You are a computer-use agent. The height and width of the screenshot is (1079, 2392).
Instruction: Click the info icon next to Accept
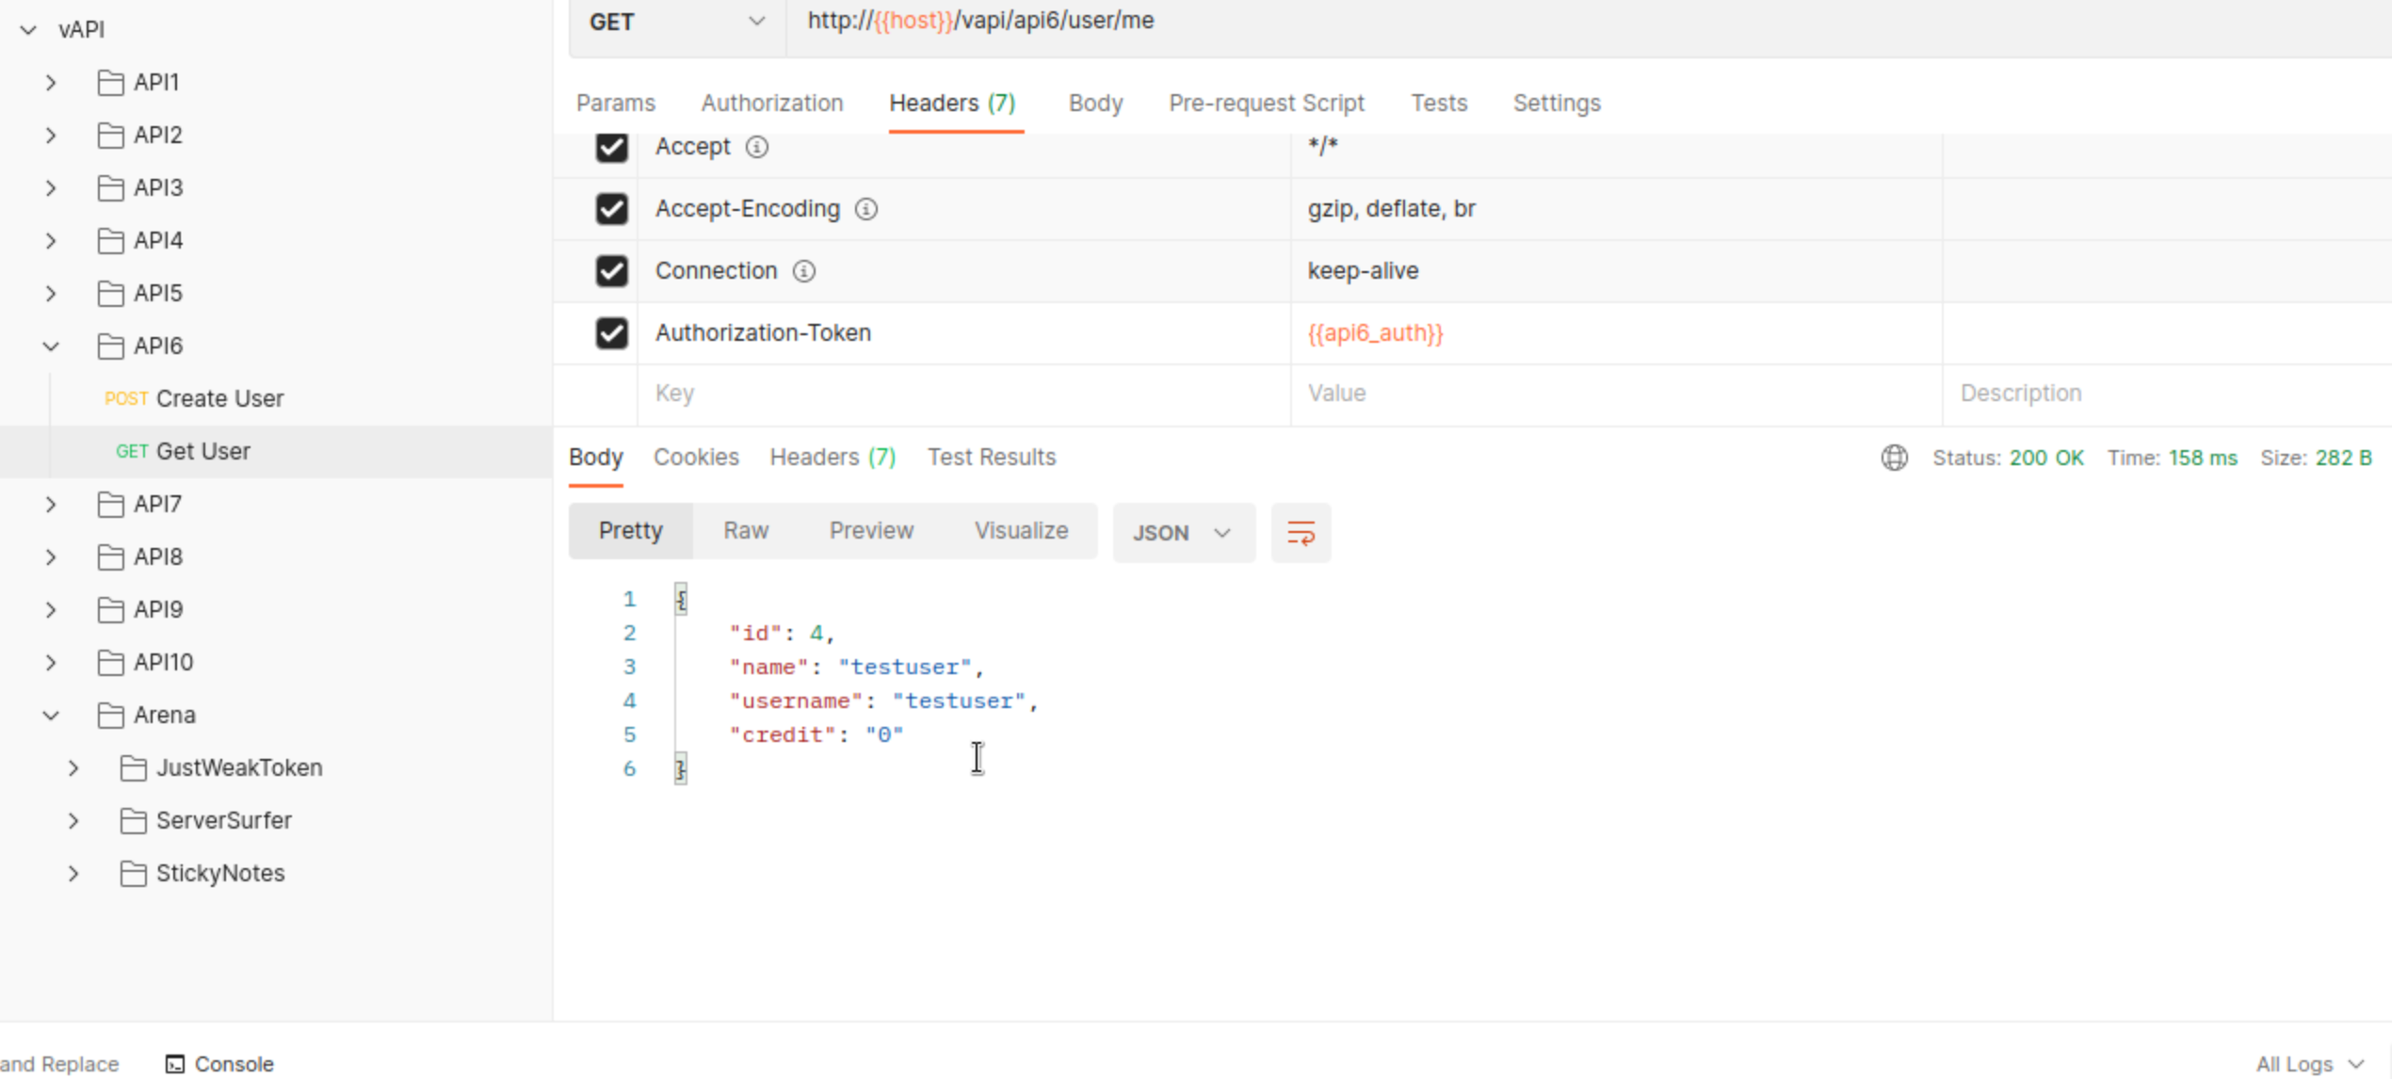[756, 147]
